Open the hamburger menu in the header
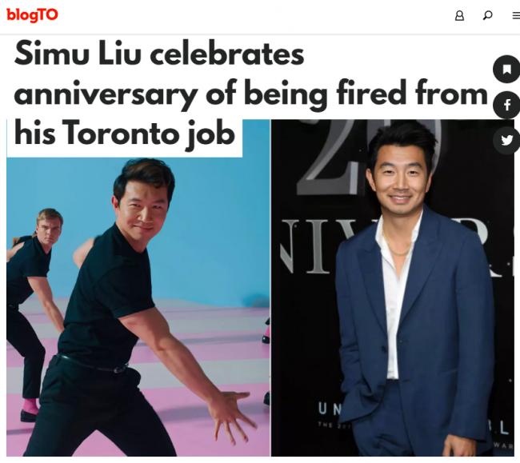Viewport: 520px width, 463px height. (516, 15)
